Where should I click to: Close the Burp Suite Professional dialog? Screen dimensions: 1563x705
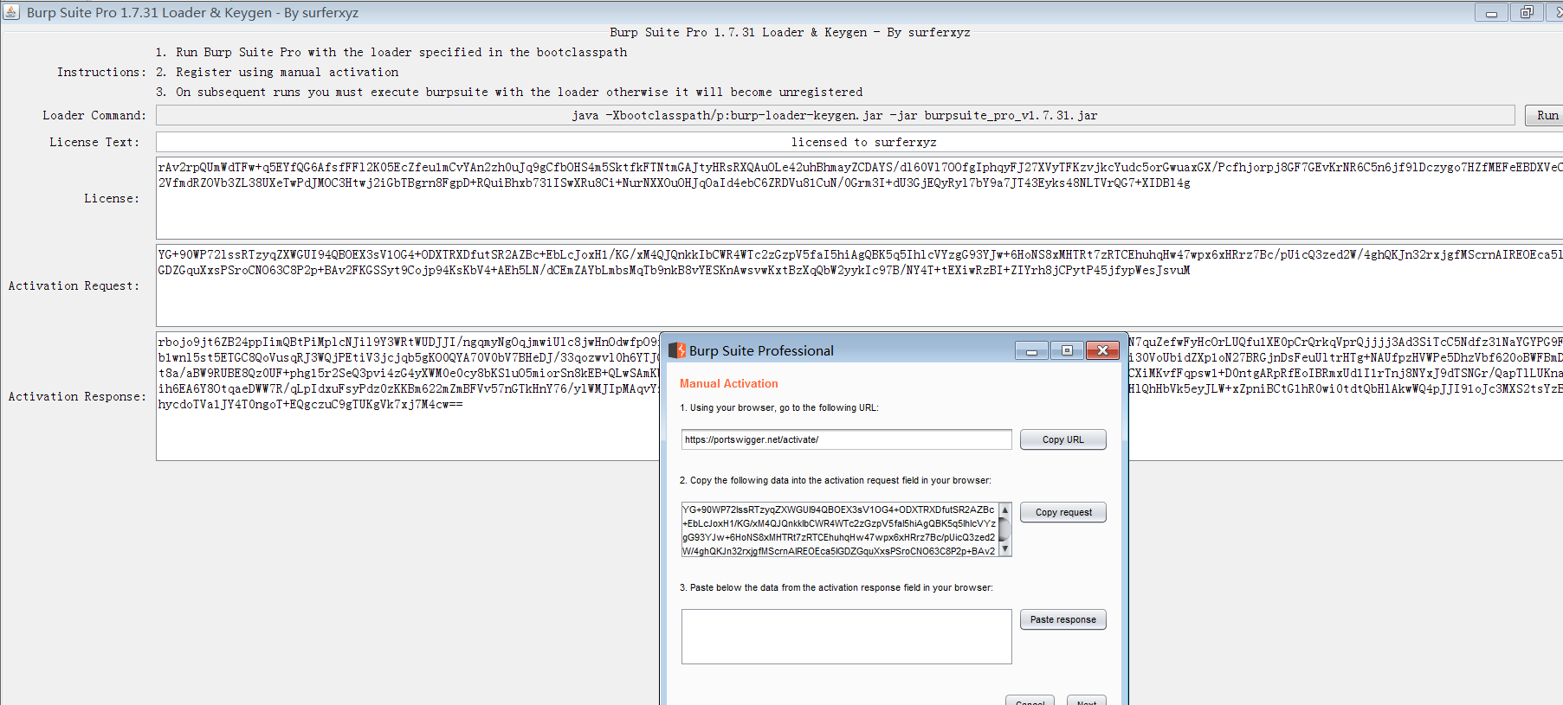[x=1102, y=350]
